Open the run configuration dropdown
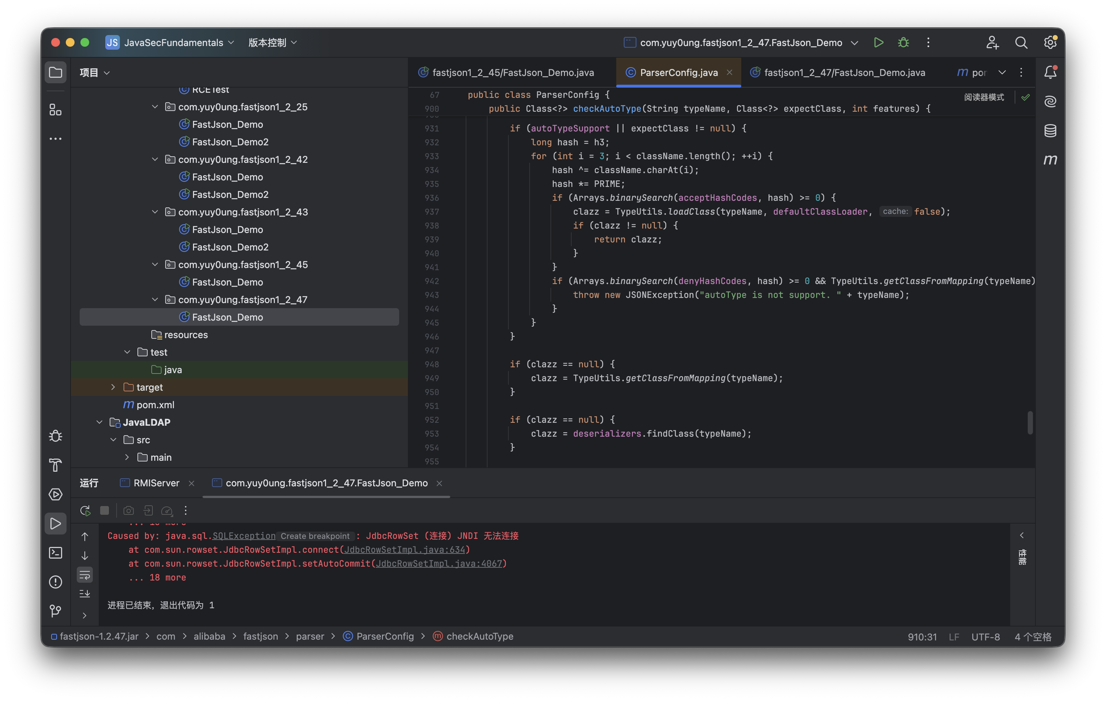This screenshot has height=701, width=1106. [x=854, y=43]
